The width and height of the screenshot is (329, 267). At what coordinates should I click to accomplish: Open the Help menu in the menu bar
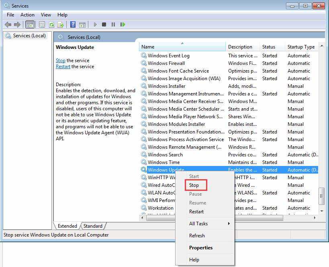coord(62,15)
